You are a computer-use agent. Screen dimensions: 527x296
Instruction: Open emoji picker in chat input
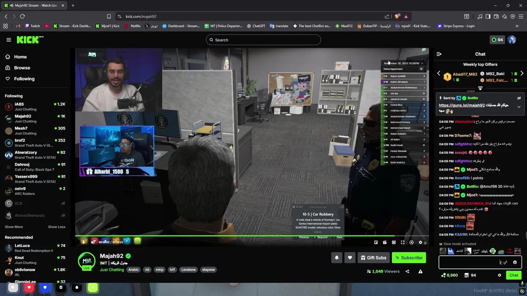tap(515, 262)
